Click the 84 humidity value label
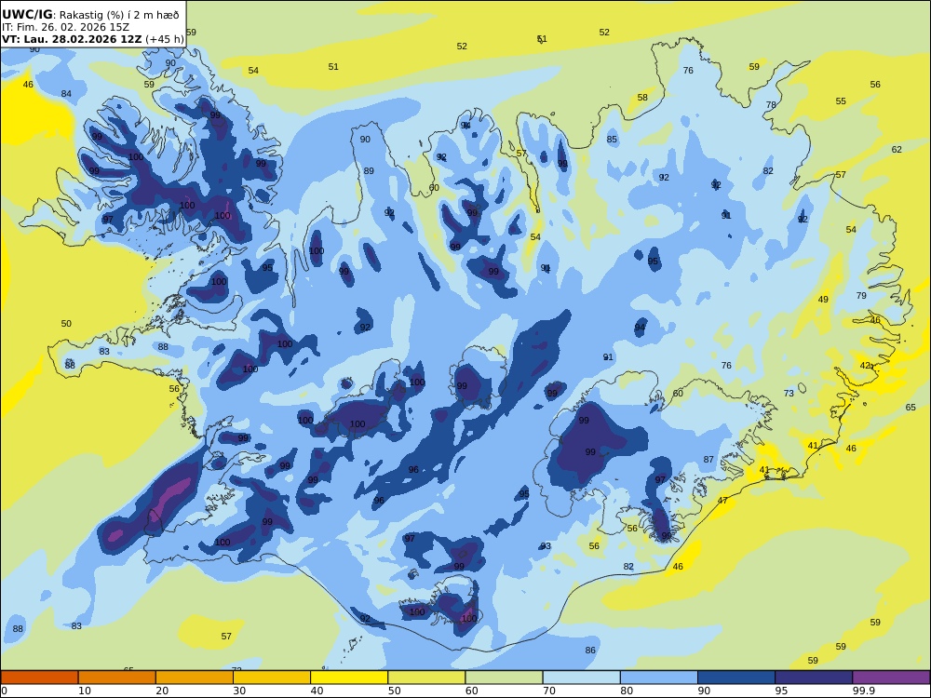Image resolution: width=931 pixels, height=698 pixels. pos(66,94)
